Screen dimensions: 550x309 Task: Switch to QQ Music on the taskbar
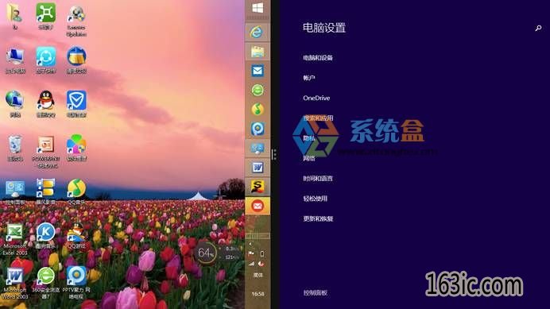pos(258,110)
